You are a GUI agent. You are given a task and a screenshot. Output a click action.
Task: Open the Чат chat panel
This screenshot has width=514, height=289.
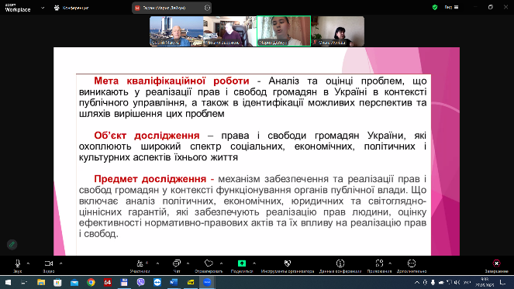click(176, 263)
